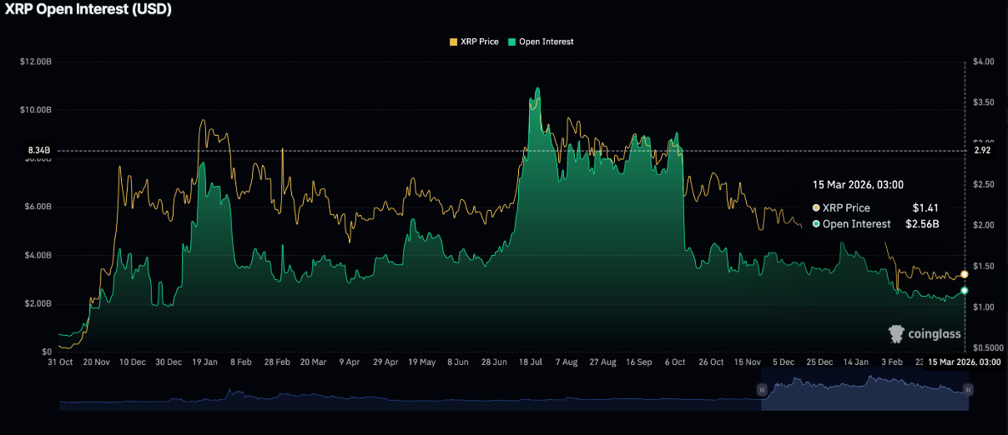Click the yellow XRP Price endpoint marker

click(965, 274)
